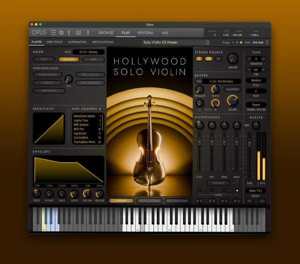The height and width of the screenshot is (264, 300).
Task: Click the Vintage microphone button
Action: [x=218, y=183]
